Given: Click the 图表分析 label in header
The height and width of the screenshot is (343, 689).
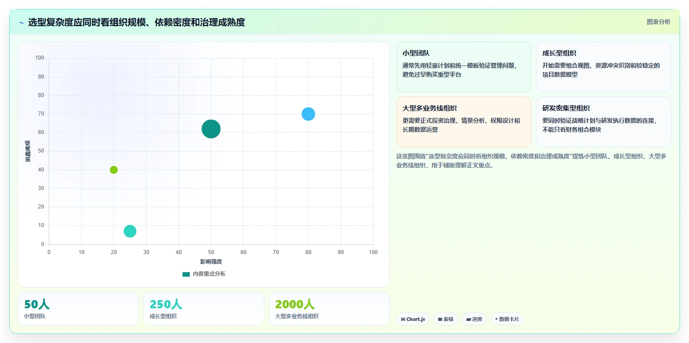Looking at the screenshot, I should [658, 22].
